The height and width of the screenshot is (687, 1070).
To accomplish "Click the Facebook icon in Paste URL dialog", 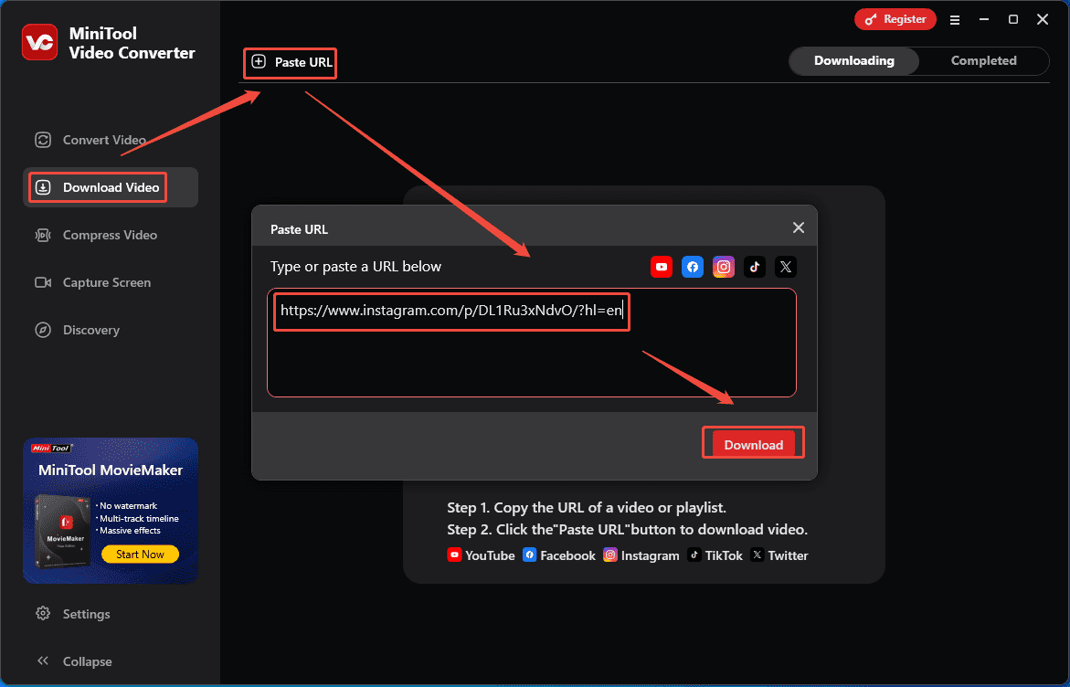I will (x=693, y=267).
